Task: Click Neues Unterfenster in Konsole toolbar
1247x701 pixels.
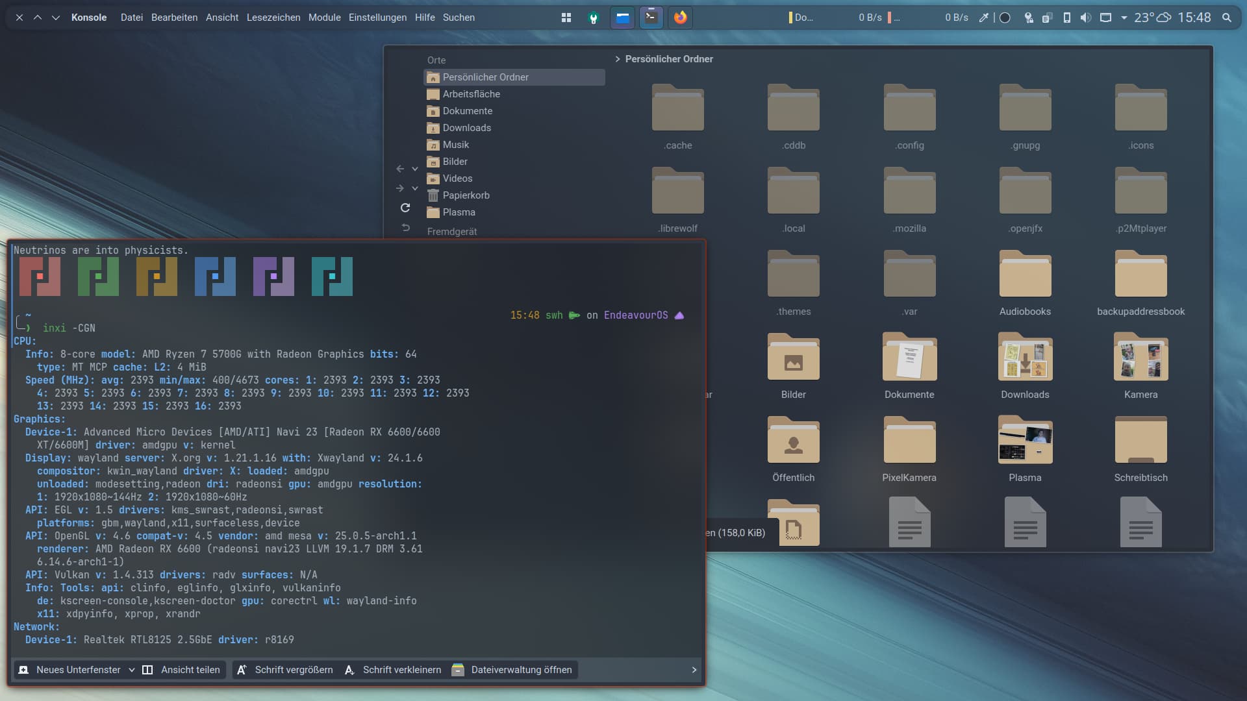Action: click(69, 670)
